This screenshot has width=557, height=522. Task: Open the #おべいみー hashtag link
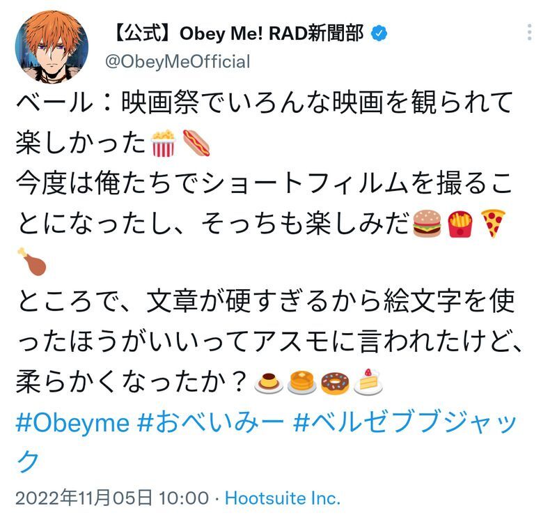point(211,422)
